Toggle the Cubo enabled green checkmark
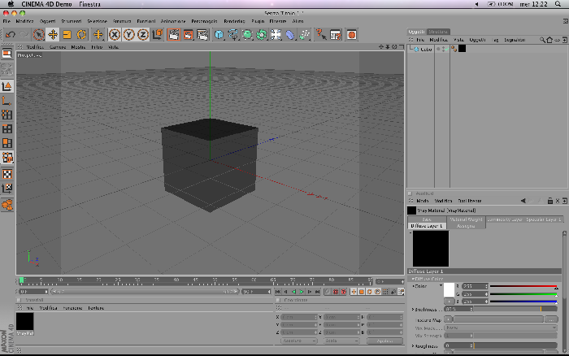The height and width of the screenshot is (356, 569). (446, 49)
